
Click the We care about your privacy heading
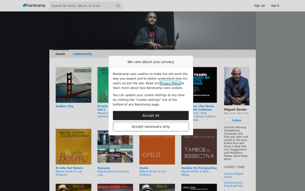click(x=151, y=62)
